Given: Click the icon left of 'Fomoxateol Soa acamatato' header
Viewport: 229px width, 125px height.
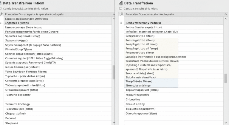Looking at the screenshot, I should tap(121, 14).
